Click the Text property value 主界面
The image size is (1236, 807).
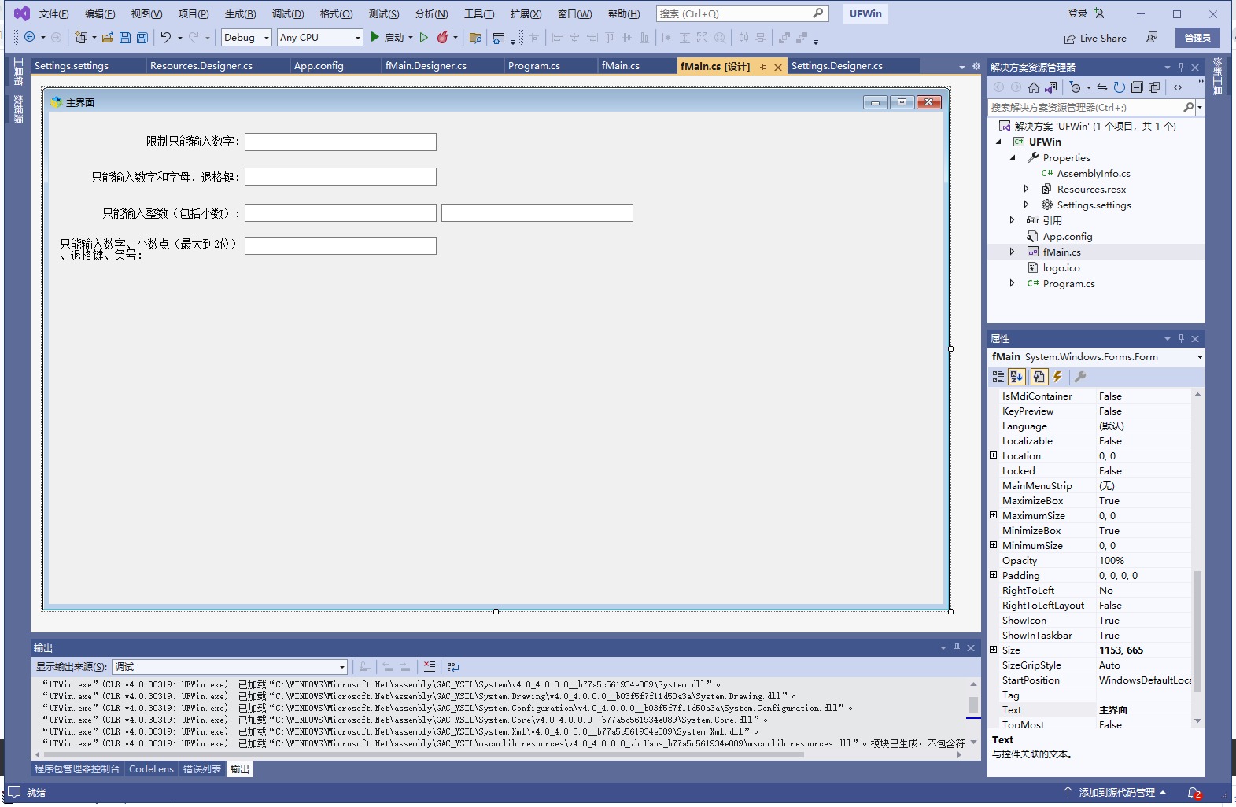[x=1113, y=709]
